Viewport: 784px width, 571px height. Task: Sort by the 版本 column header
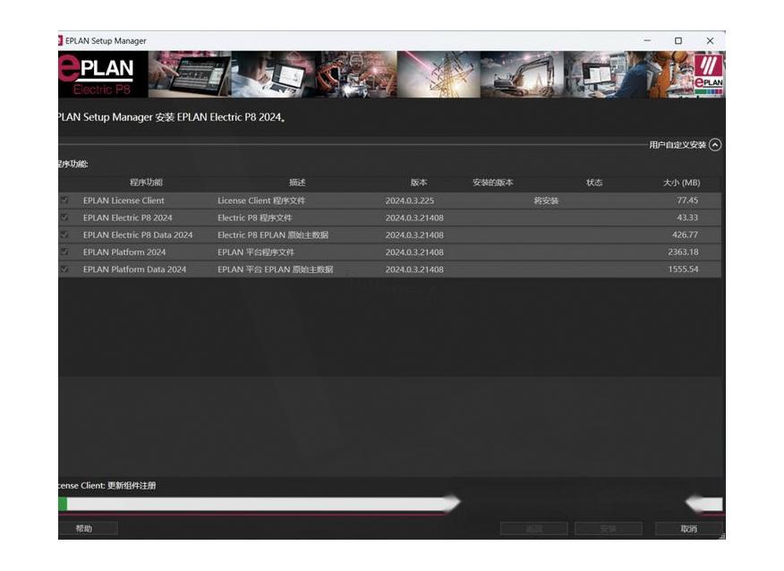point(418,183)
